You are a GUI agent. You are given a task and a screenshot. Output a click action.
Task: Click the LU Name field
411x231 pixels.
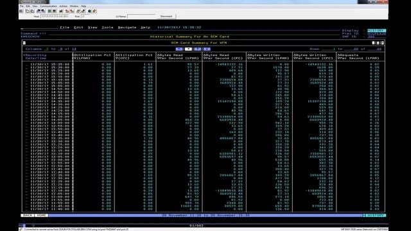[141, 16]
